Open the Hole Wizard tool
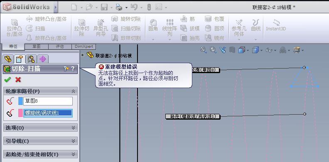Screen dimensions: 329x162 coord(101,28)
